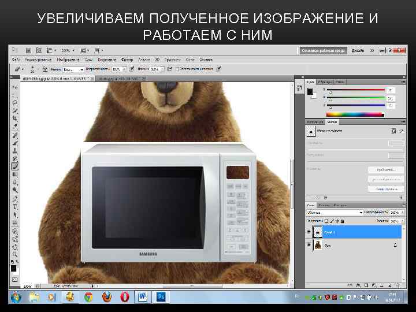Select the Quick Selection wand tool
416x312 pixels.
click(15, 110)
